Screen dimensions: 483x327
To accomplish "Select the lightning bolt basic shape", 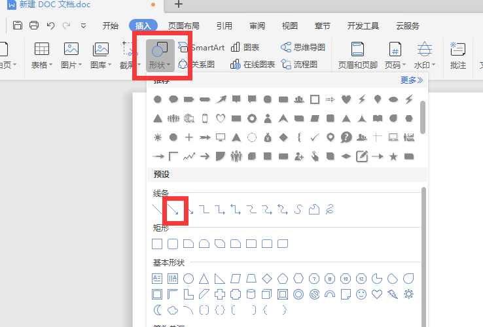I will click(393, 294).
